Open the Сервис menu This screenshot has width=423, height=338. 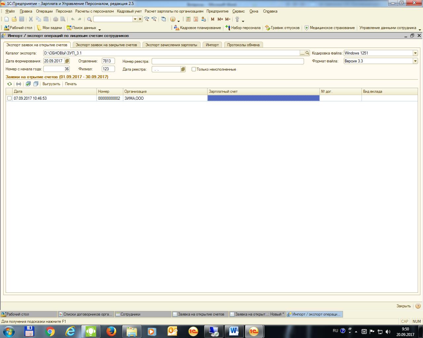[x=239, y=11]
